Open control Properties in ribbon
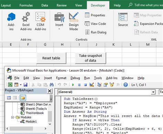The width and height of the screenshot is (163, 134). point(95,15)
